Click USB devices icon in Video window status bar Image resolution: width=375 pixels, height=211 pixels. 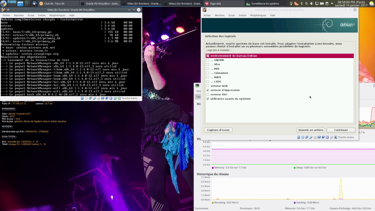(x=94, y=98)
